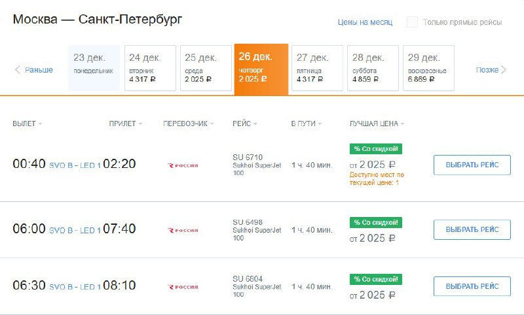Image resolution: width=524 pixels, height=315 pixels.
Task: Sort by ЛУЧШАЯ ЦЕНА column
Action: (x=377, y=124)
